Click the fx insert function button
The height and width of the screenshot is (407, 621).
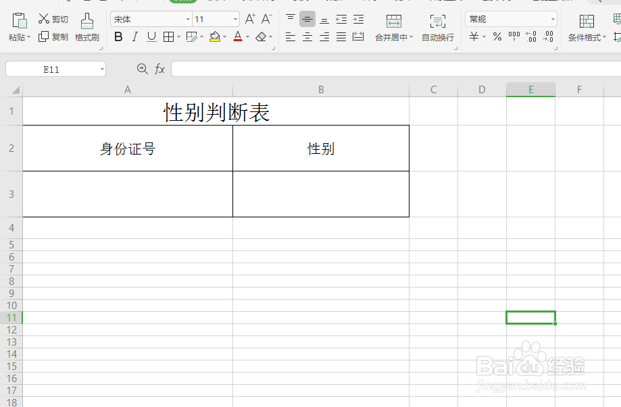click(159, 69)
